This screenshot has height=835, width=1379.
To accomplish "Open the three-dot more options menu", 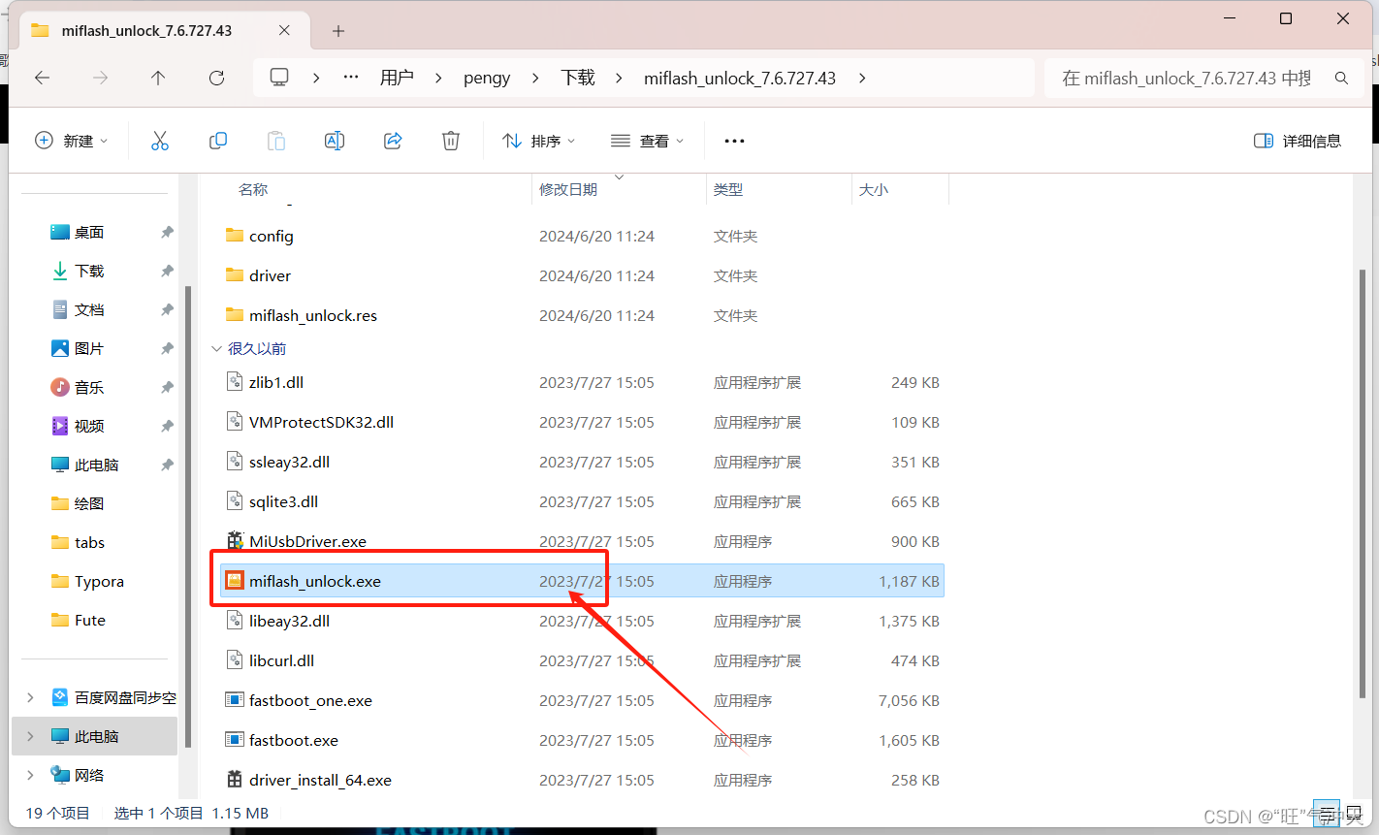I will click(734, 141).
